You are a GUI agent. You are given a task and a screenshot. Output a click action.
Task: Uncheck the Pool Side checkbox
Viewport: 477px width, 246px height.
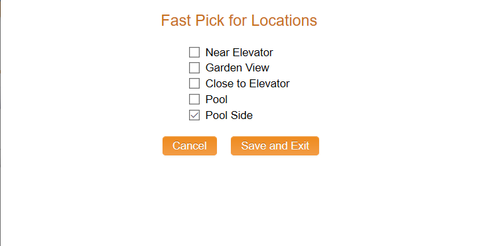194,115
